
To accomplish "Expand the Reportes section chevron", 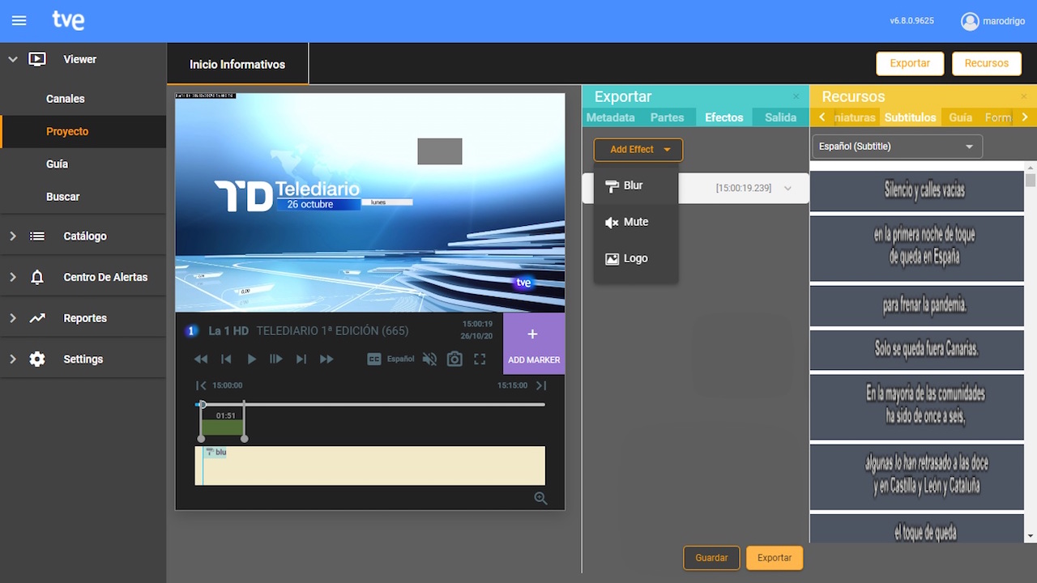I will [13, 318].
